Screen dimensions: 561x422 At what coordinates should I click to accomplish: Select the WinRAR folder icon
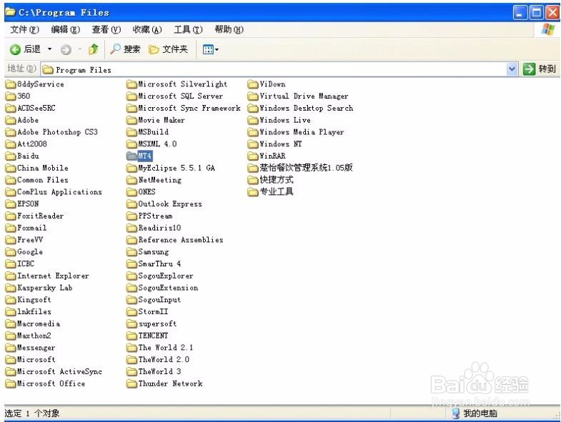point(253,156)
